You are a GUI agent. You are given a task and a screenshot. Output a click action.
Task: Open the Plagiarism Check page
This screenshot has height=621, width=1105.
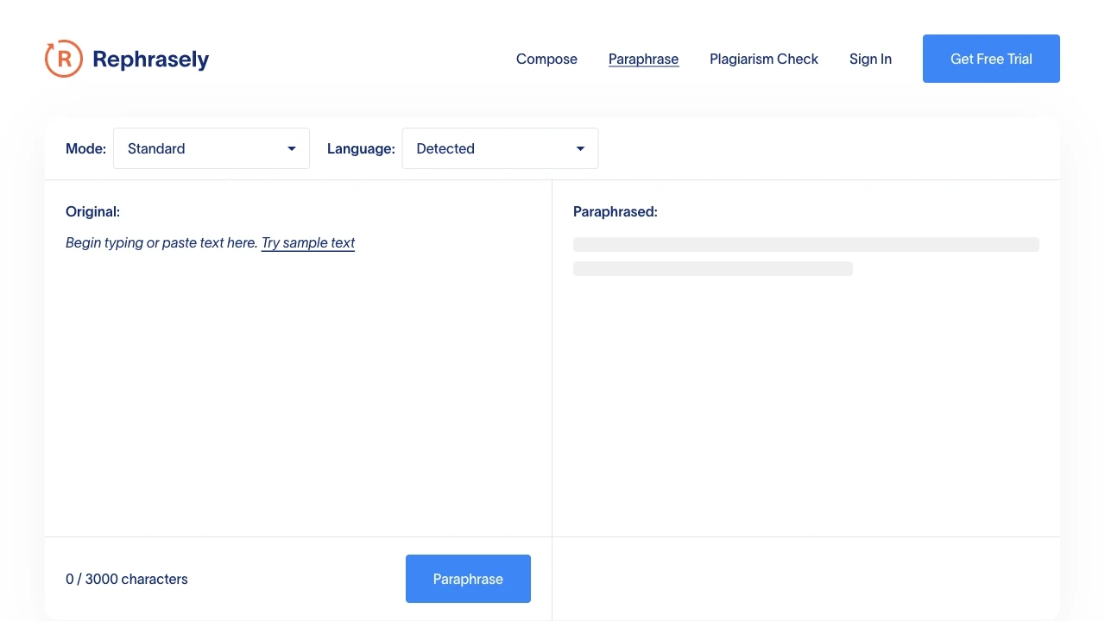point(764,59)
